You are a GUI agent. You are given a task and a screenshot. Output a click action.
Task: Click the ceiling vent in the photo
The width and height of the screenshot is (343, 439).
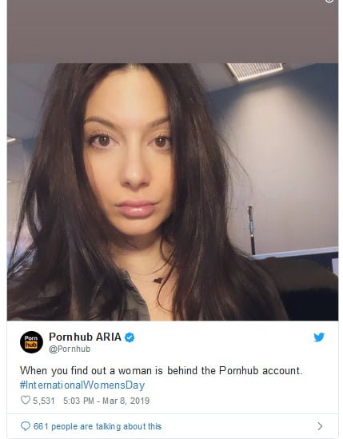coord(254,71)
